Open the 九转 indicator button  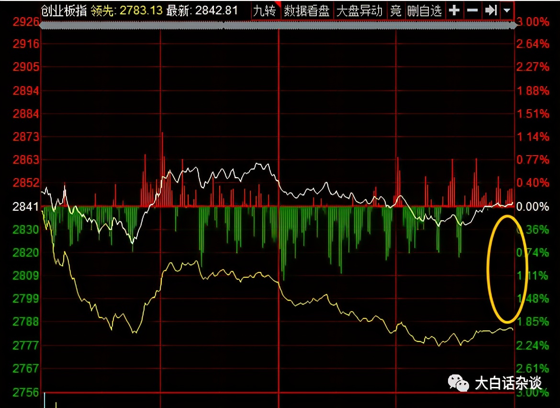point(265,11)
